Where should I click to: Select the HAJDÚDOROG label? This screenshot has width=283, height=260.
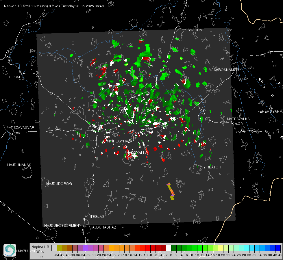point(59,183)
